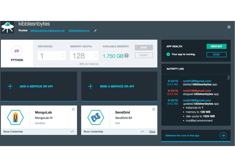Click the Memory Quota value field
235x167 pixels.
[84, 56]
